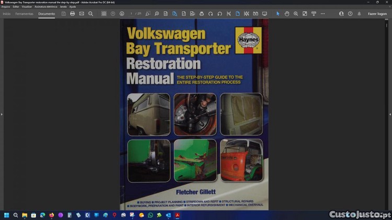
Task: Click the page number input field
Action: pos(132,14)
